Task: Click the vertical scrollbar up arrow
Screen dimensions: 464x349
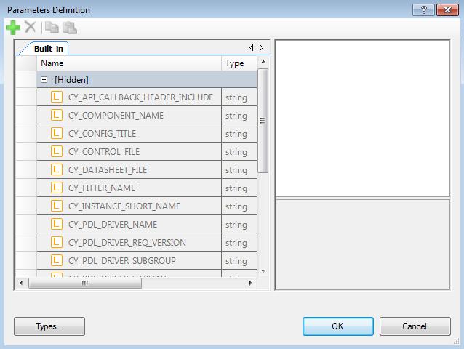Action: tap(263, 62)
